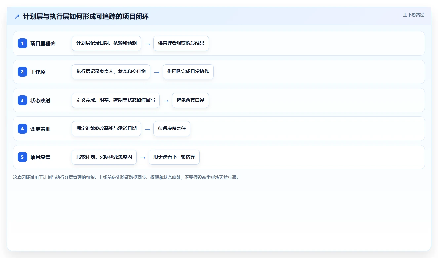Screen dimensions: 438x258
Task: Select the 项目复盘 label
Action: tap(40, 157)
